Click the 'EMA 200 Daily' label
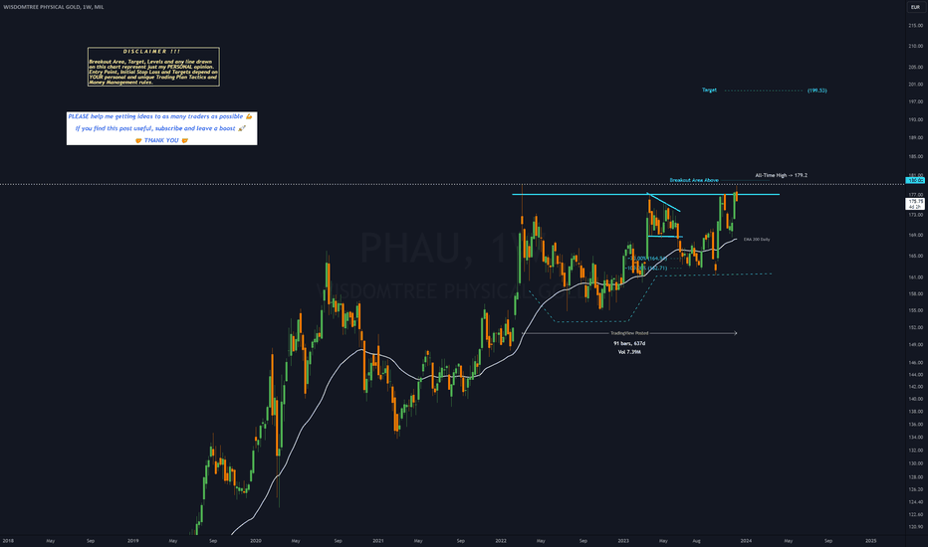The height and width of the screenshot is (547, 928). (x=757, y=239)
